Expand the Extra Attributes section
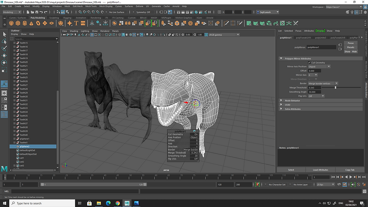 pyautogui.click(x=281, y=109)
